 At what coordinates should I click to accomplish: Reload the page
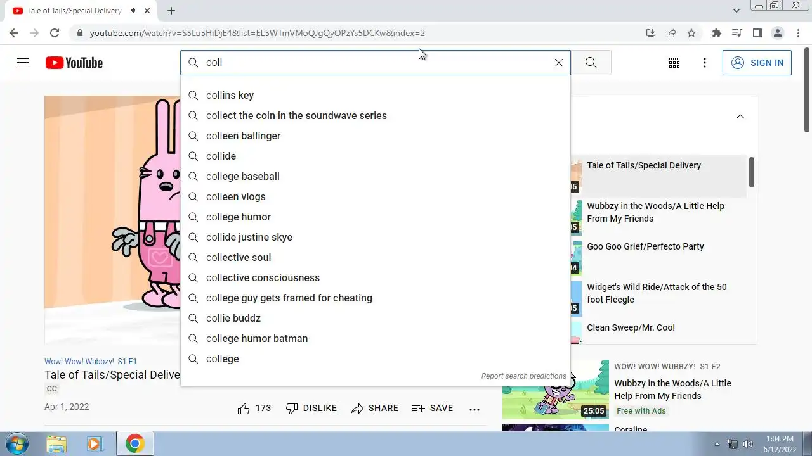pos(55,33)
